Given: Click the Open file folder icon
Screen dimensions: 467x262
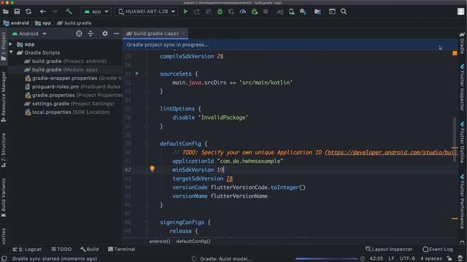Looking at the screenshot, I should (x=5, y=12).
